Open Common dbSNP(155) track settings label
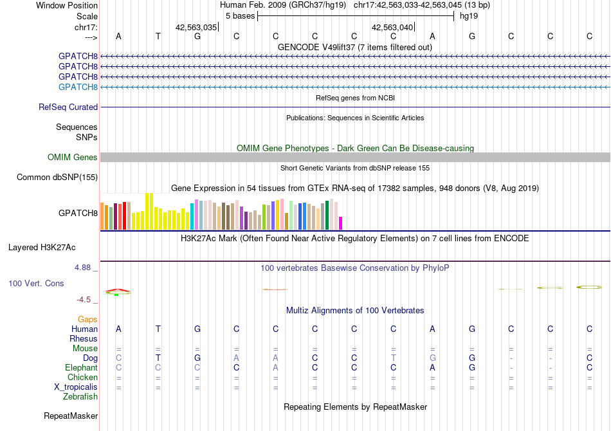Image resolution: width=611 pixels, height=431 pixels. (x=57, y=178)
